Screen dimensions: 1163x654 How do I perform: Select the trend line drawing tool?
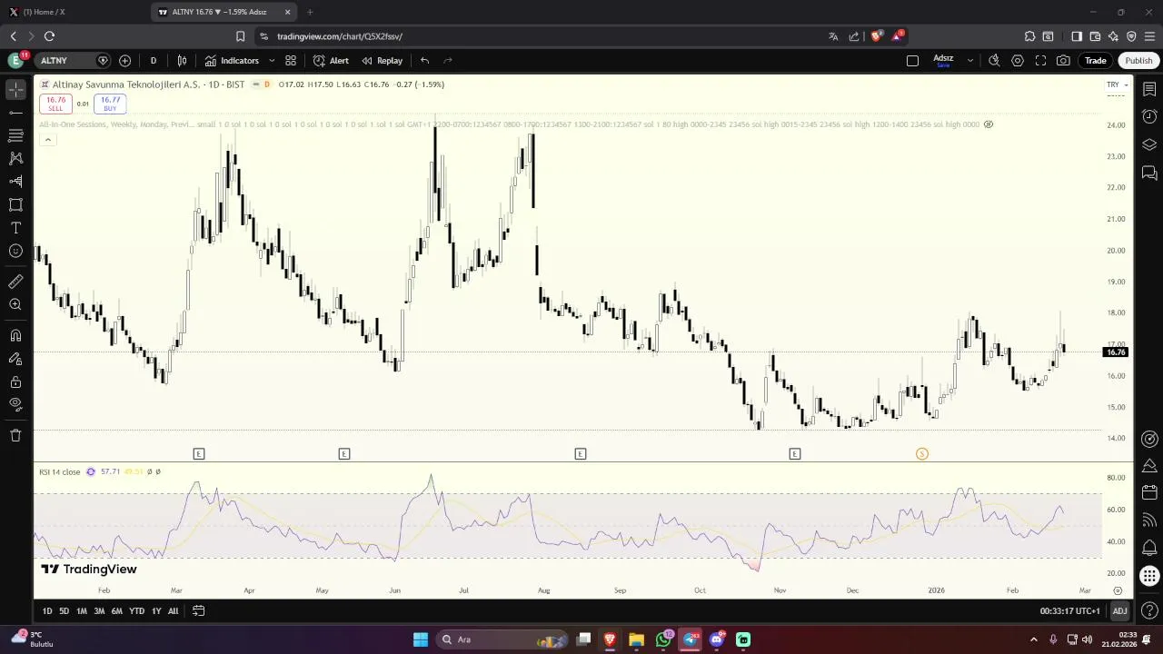tap(15, 113)
